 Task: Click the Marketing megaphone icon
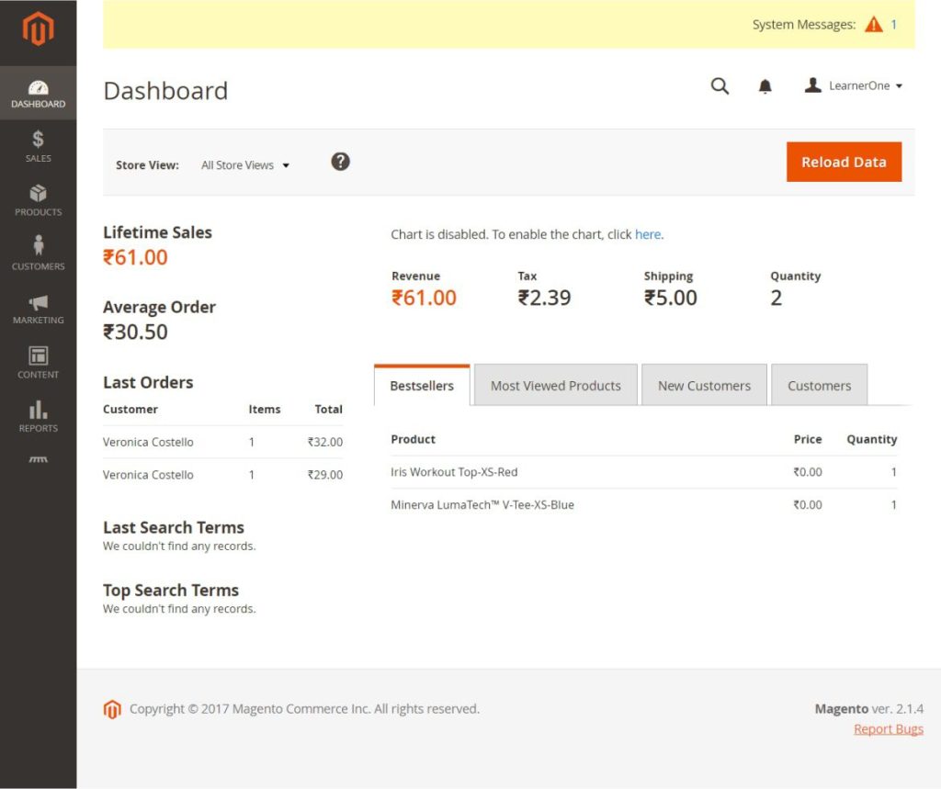tap(38, 310)
